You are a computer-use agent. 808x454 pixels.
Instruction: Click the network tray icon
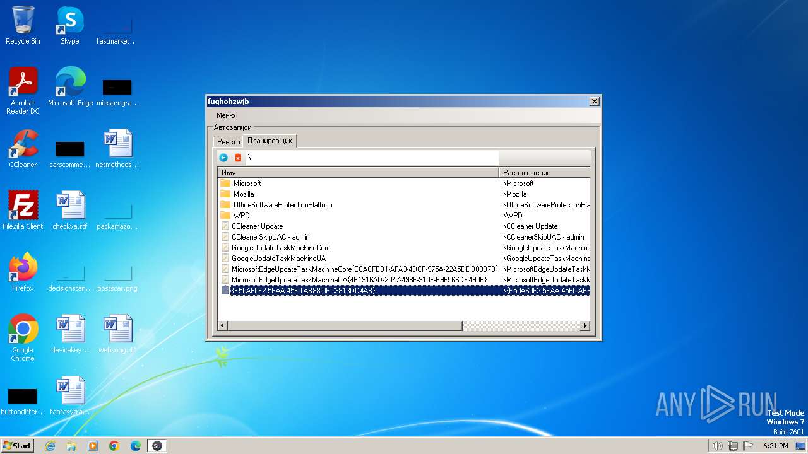733,446
